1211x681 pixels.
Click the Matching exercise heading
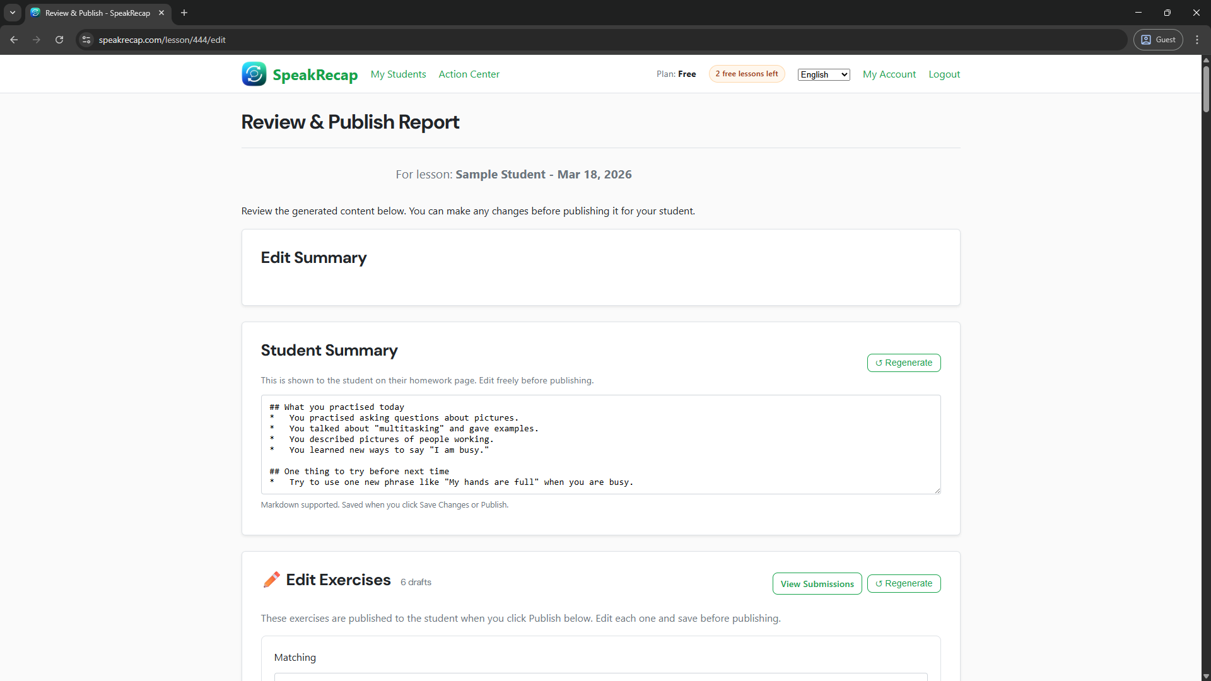pyautogui.click(x=295, y=657)
